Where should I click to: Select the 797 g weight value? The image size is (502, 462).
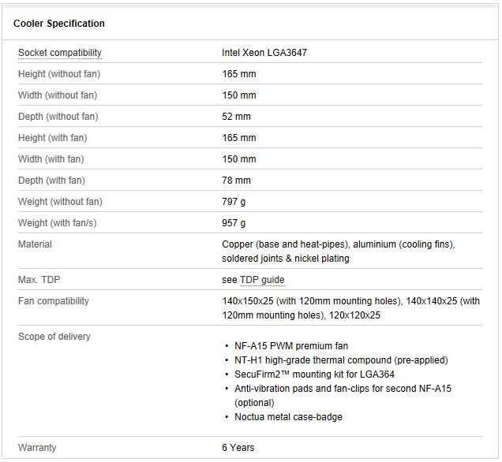coord(234,202)
